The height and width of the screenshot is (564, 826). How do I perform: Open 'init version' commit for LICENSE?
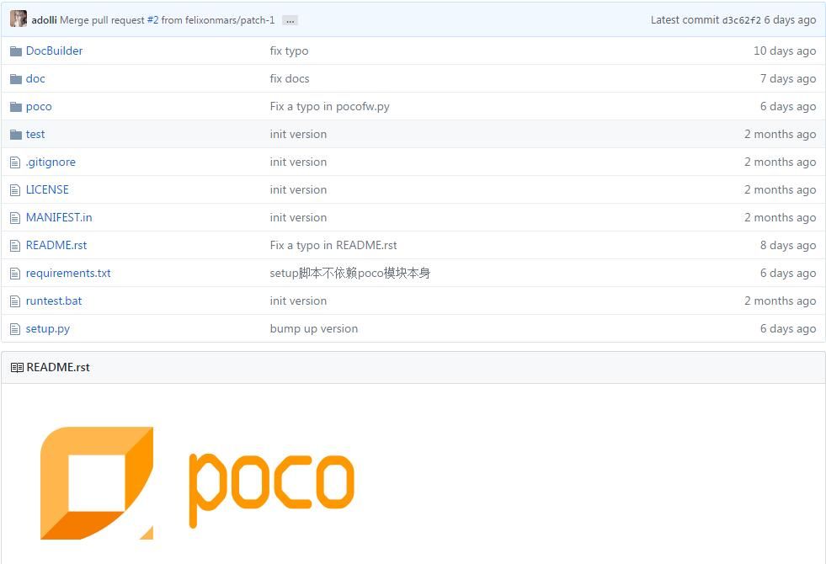point(298,189)
